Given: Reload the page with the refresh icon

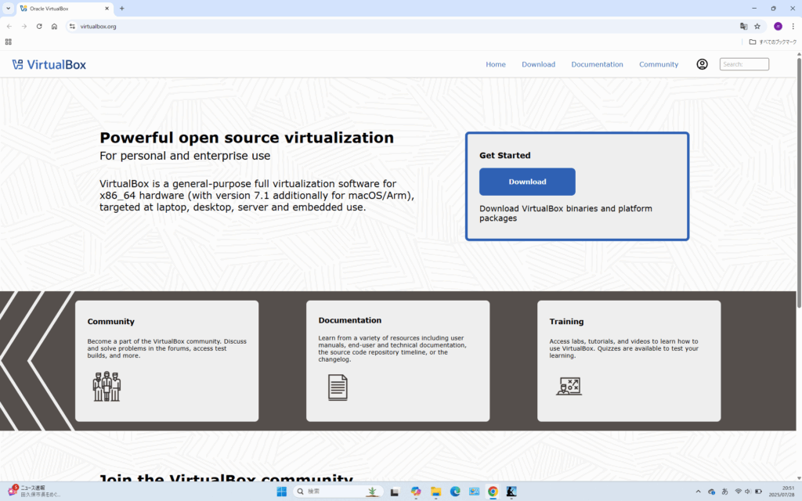Looking at the screenshot, I should [x=39, y=26].
